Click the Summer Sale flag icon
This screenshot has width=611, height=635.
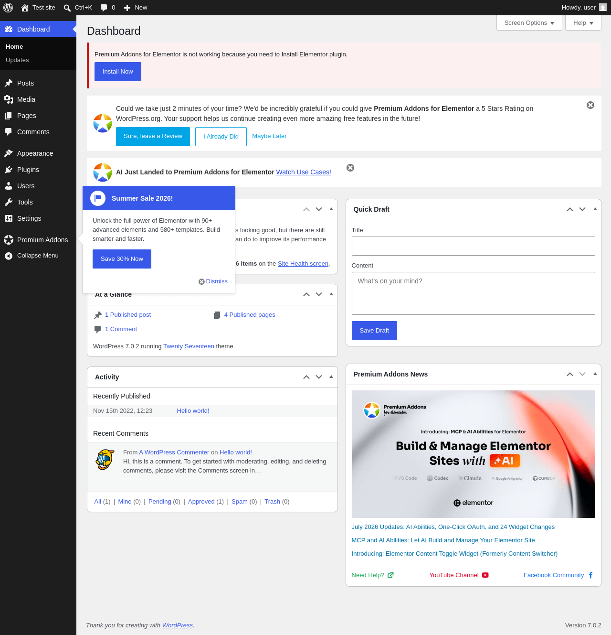[98, 198]
